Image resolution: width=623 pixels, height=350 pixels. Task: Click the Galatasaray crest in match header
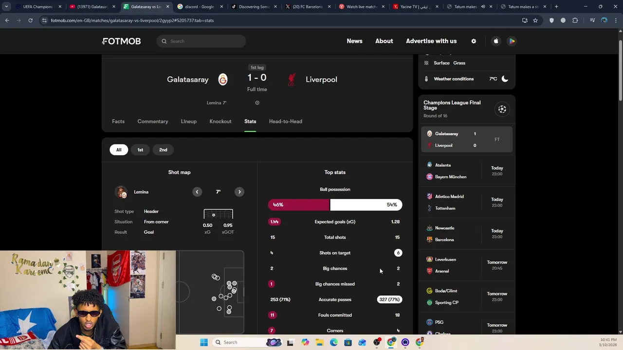coord(222,79)
